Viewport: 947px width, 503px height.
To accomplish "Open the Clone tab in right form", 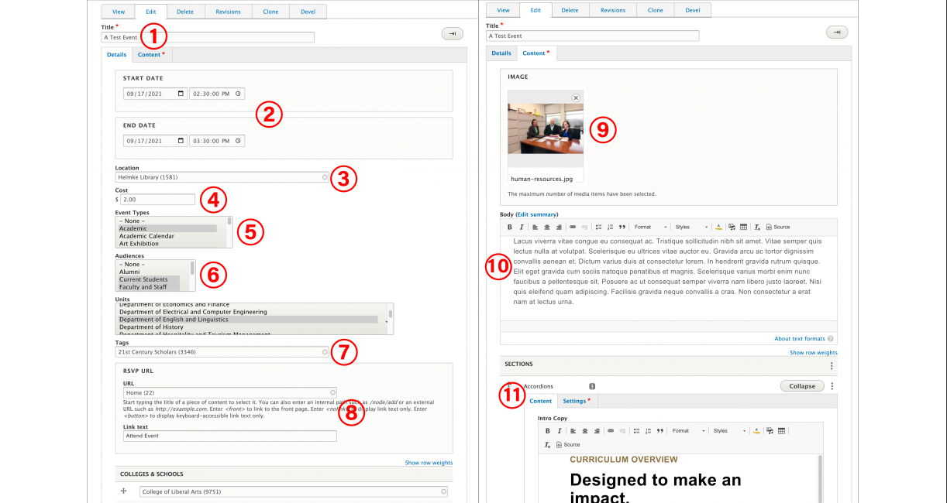I will click(x=656, y=11).
